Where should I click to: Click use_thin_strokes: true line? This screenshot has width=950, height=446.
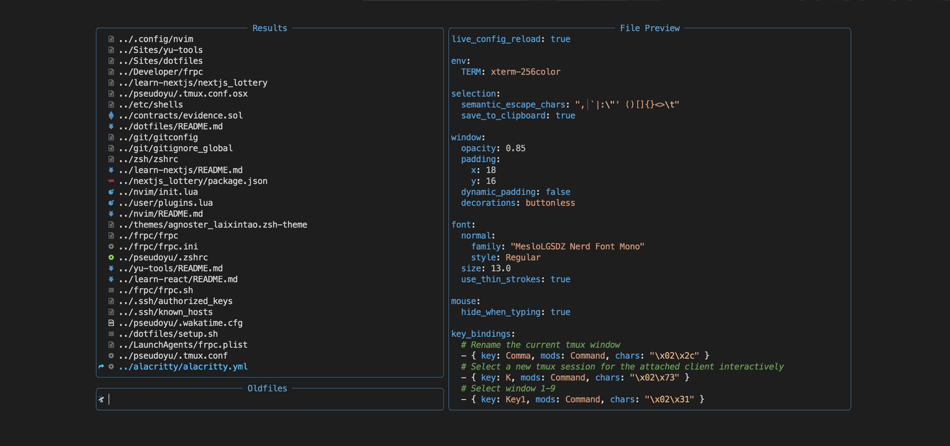(x=516, y=279)
